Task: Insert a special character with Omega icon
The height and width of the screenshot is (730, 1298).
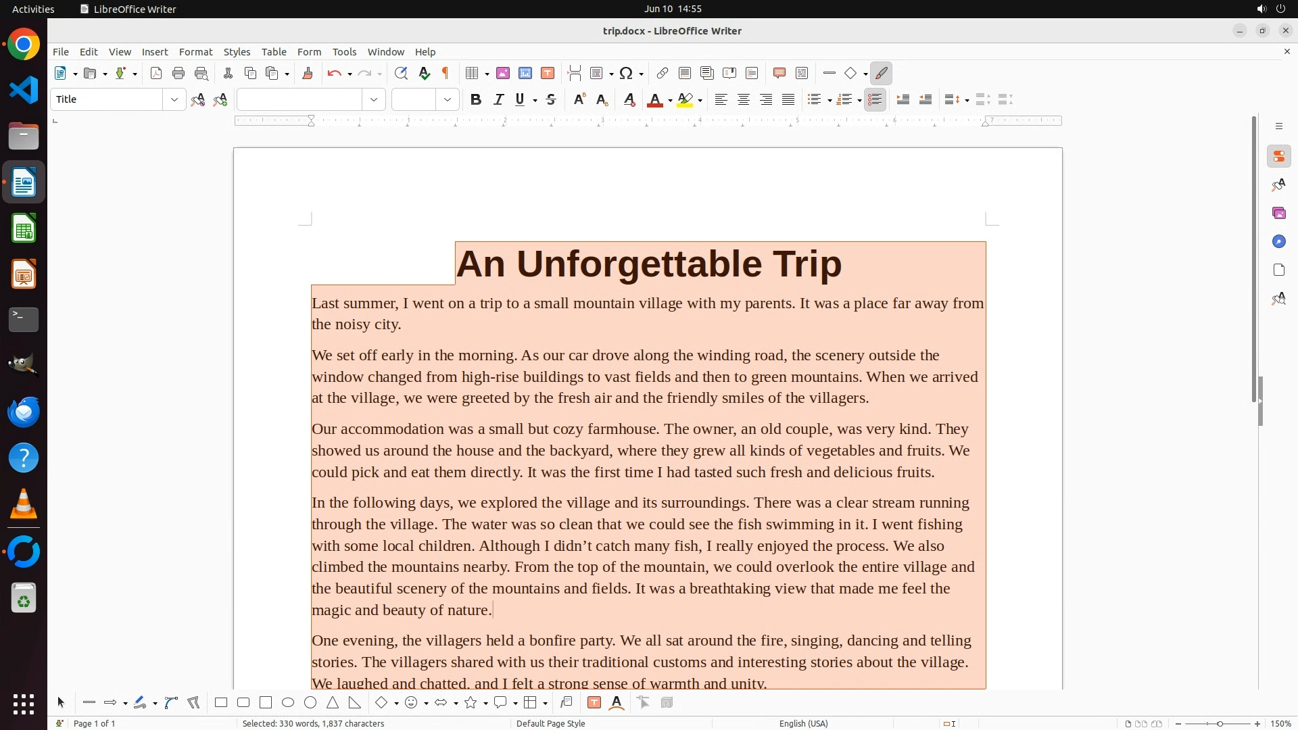Action: (626, 74)
